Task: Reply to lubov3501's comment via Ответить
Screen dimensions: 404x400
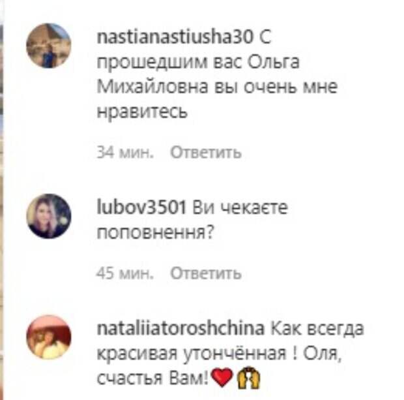Action: pyautogui.click(x=206, y=273)
